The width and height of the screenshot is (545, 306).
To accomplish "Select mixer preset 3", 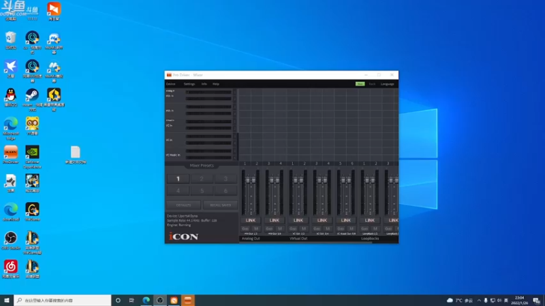I will 225,179.
